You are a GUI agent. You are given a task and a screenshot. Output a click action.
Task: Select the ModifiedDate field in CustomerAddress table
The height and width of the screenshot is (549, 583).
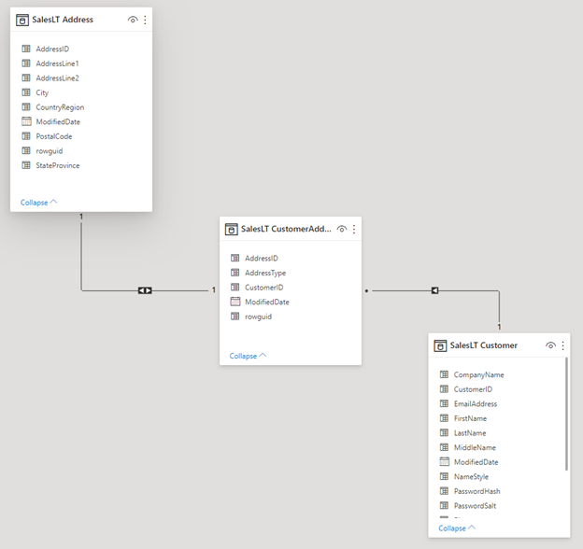(266, 302)
